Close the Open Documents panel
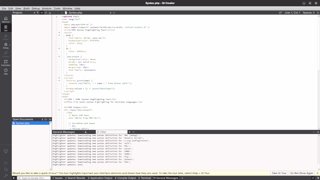The width and height of the screenshot is (320, 180). tap(50, 119)
